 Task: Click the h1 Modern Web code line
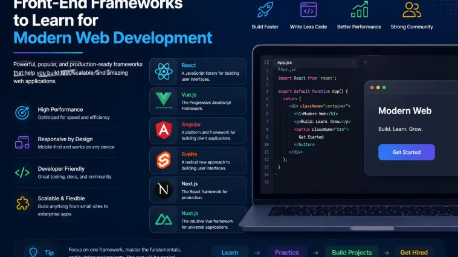click(x=316, y=114)
